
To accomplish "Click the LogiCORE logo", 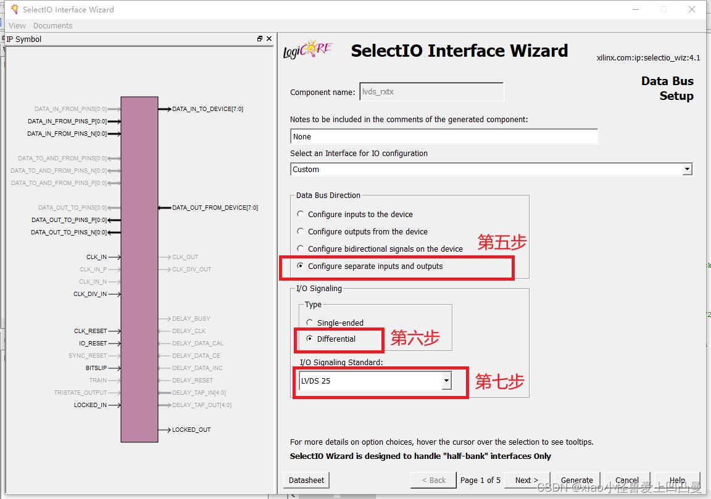I will point(307,51).
